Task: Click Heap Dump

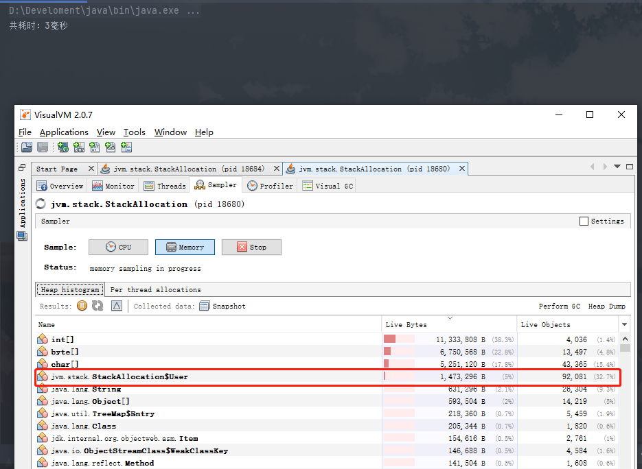Action: click(607, 306)
